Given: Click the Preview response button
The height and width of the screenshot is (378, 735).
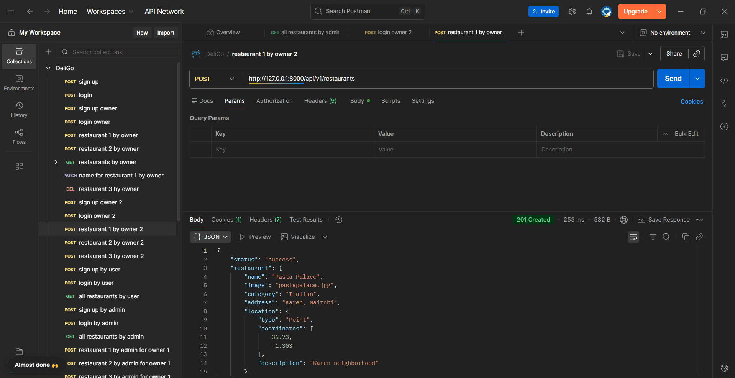Looking at the screenshot, I should tap(255, 237).
